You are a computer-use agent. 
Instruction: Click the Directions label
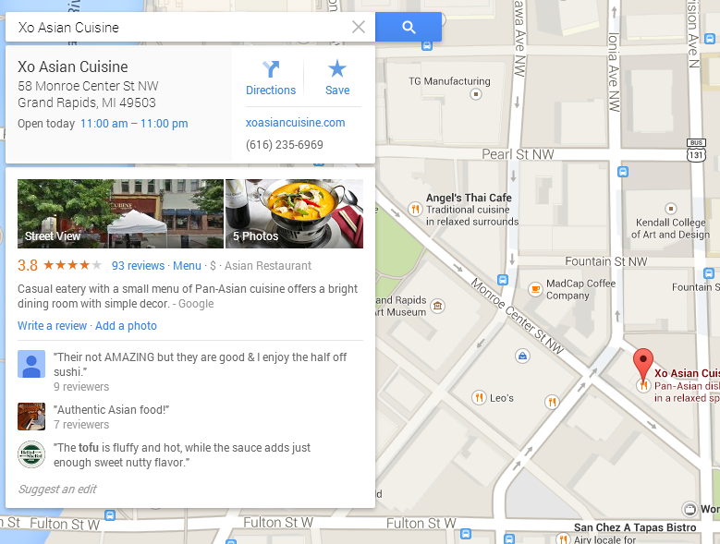pyautogui.click(x=271, y=91)
